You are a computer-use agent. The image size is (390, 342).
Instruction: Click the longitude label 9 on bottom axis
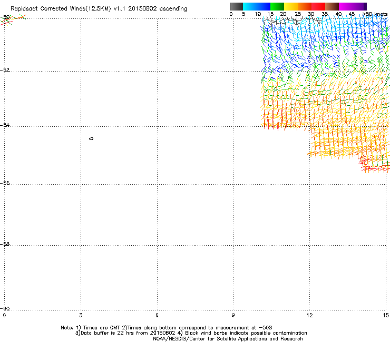pyautogui.click(x=233, y=315)
